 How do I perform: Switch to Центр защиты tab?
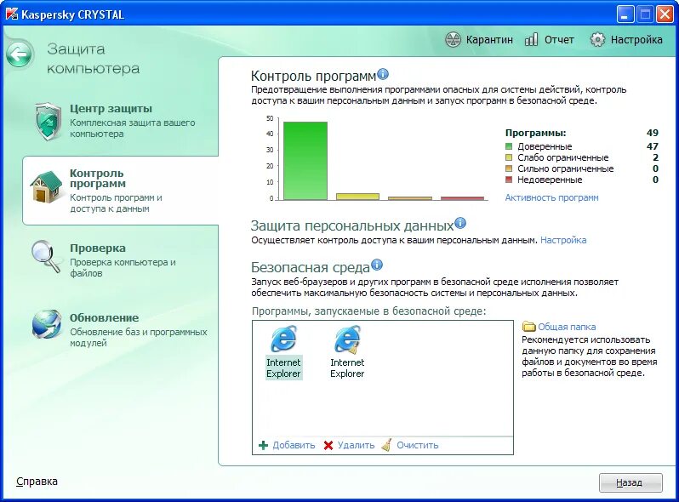120,121
